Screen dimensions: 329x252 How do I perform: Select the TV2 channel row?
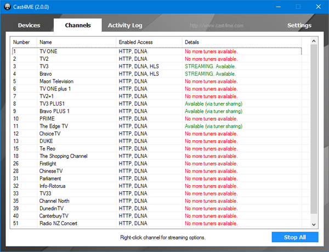coord(157,59)
